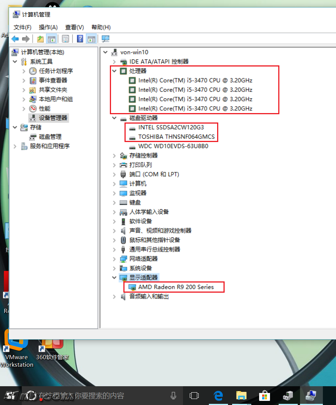Expand the 网络适配器 category arrow

point(114,259)
